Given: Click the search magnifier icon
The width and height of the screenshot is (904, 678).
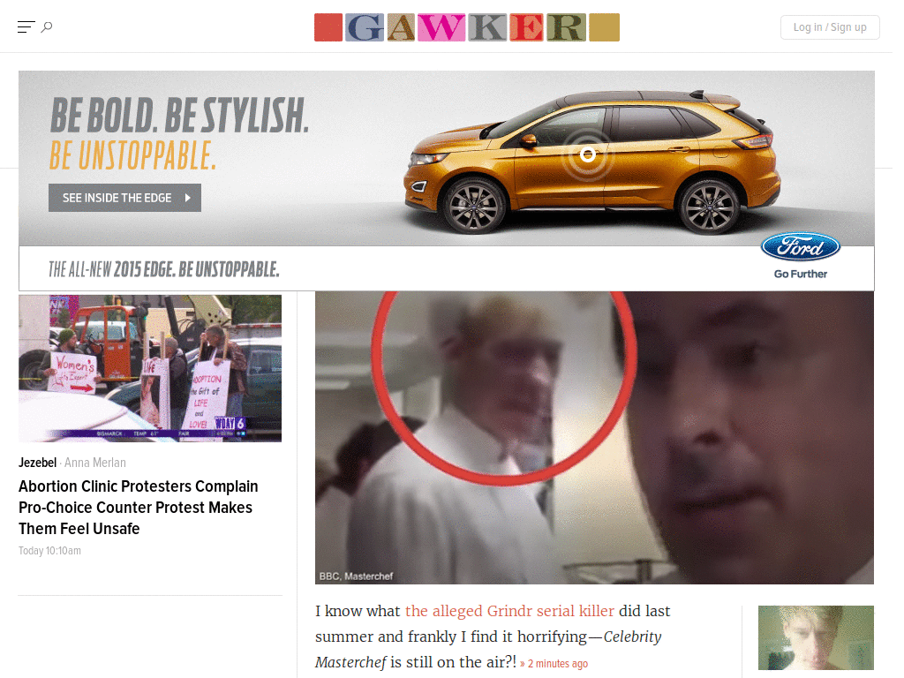Looking at the screenshot, I should pos(47,27).
